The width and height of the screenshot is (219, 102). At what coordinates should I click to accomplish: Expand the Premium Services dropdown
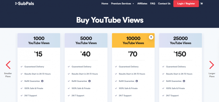tap(122, 4)
